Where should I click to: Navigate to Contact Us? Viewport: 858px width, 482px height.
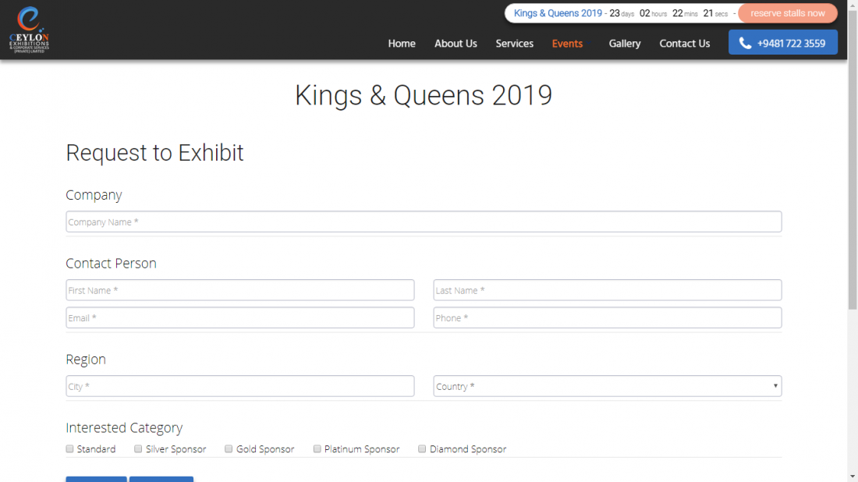pyautogui.click(x=685, y=43)
